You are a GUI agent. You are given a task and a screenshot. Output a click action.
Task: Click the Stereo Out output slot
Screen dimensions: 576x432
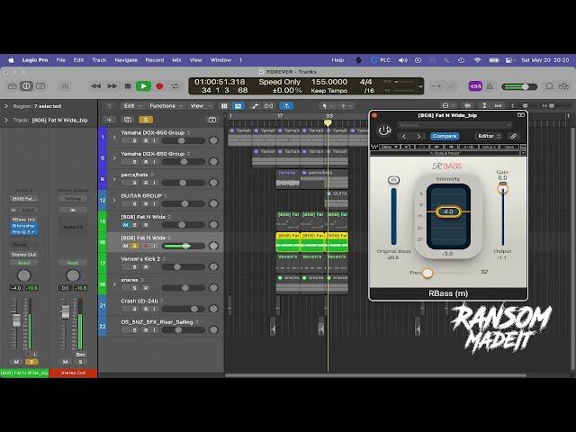[x=24, y=255]
